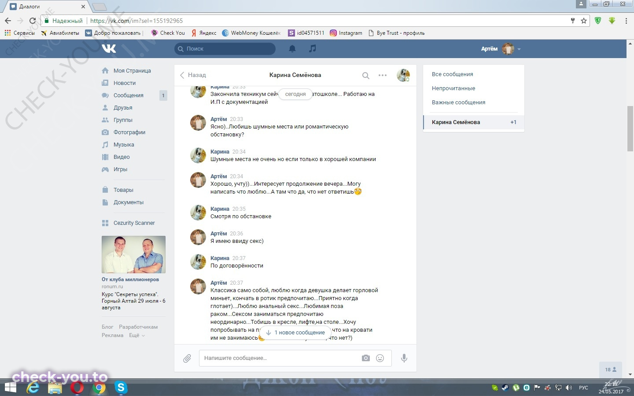Expand the Ещё footer menu

click(x=136, y=335)
